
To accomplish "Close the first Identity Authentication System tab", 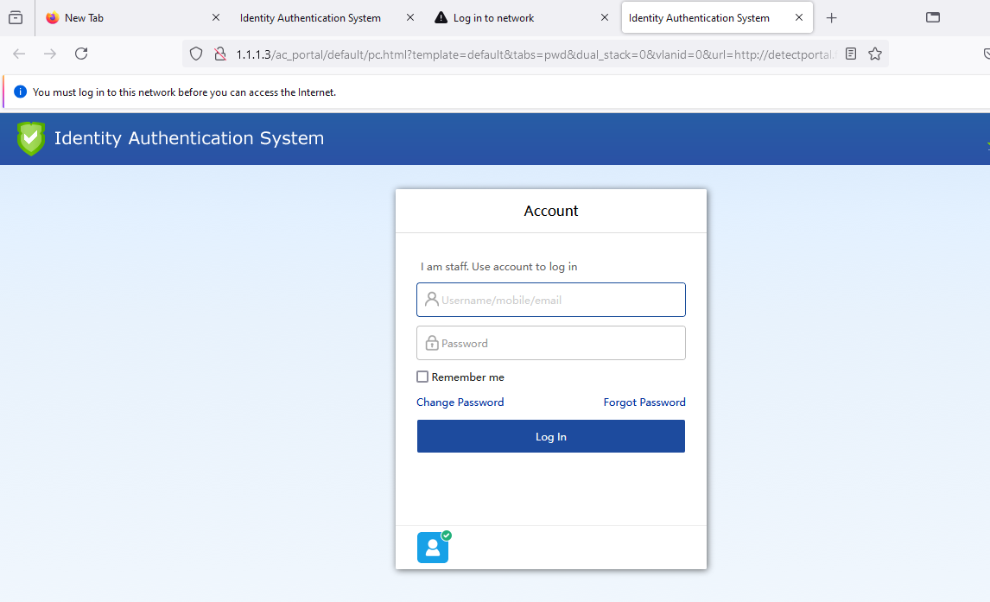I will pyautogui.click(x=410, y=17).
